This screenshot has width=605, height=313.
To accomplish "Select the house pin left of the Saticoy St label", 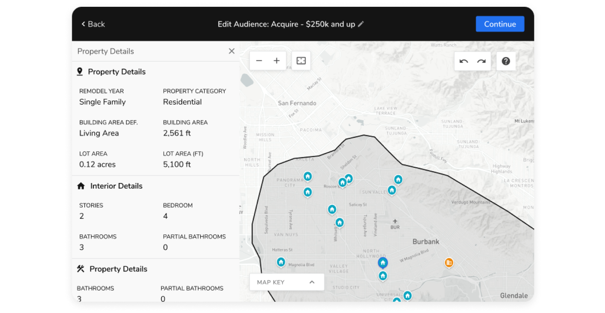I will [x=332, y=209].
